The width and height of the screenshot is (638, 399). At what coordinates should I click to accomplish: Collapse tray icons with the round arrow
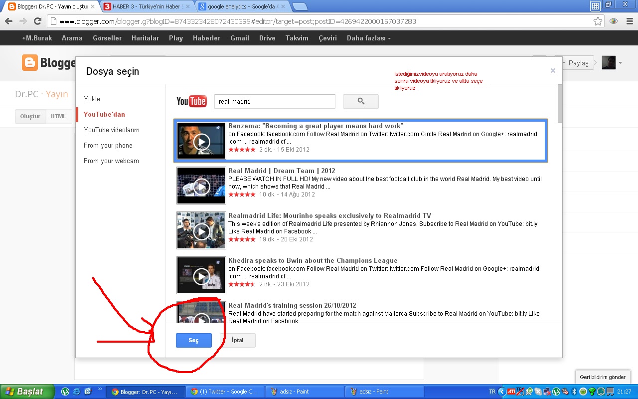tap(502, 392)
